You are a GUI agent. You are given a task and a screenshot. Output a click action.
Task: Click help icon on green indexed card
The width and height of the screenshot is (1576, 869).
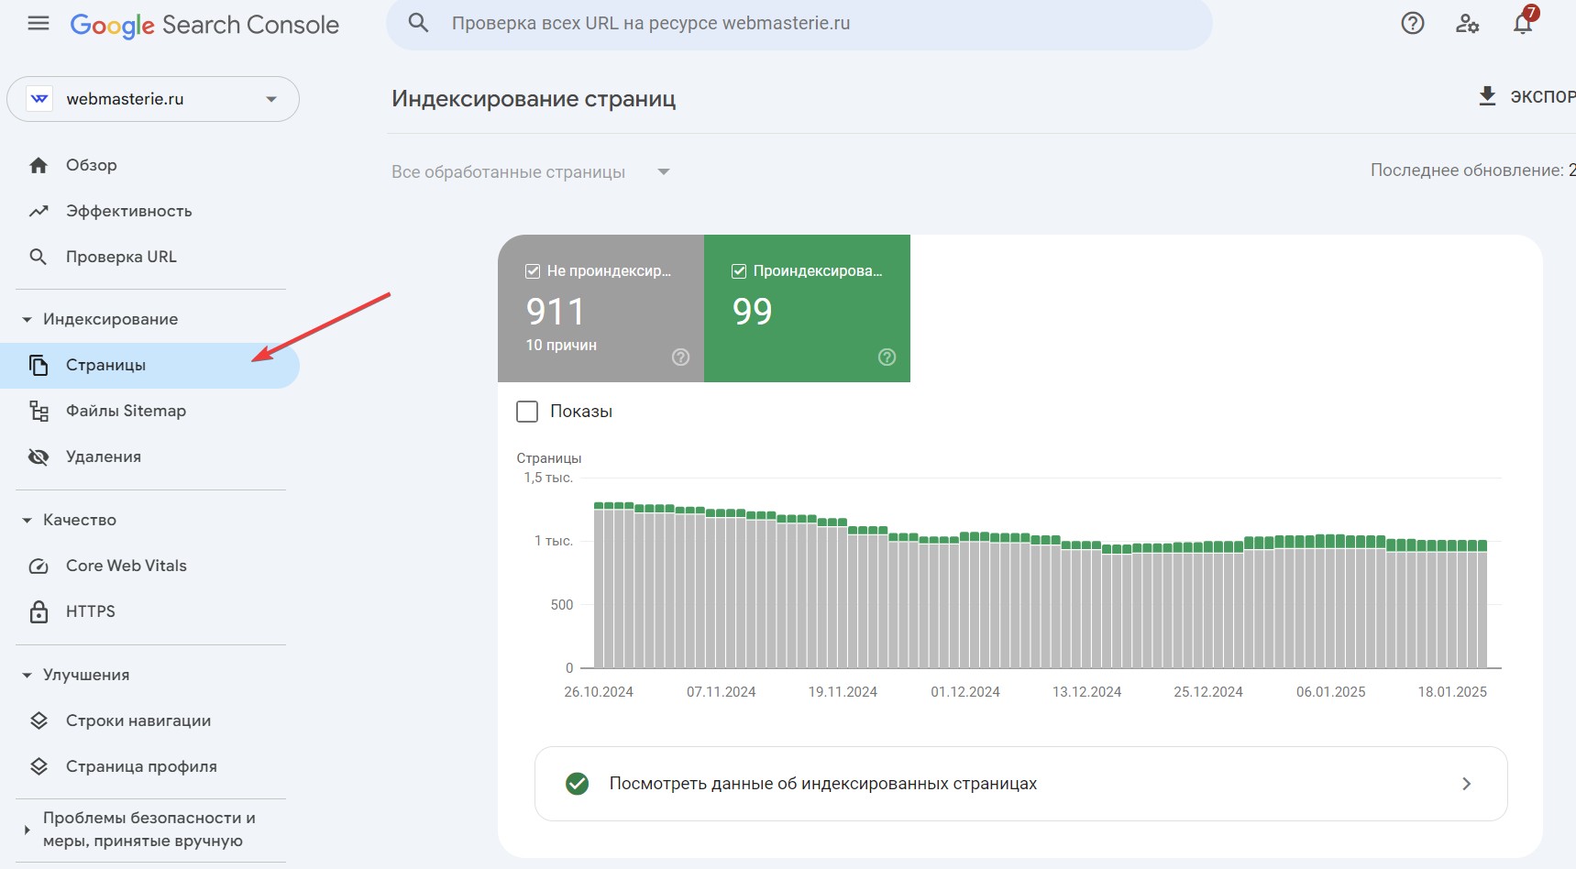tap(887, 357)
